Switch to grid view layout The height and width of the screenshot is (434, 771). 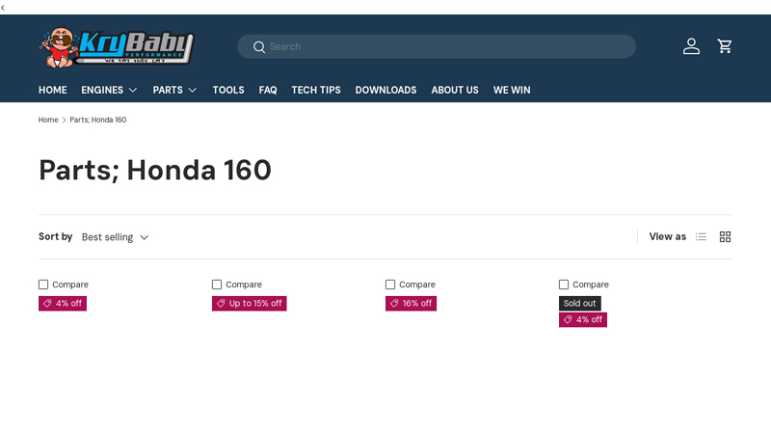coord(725,237)
